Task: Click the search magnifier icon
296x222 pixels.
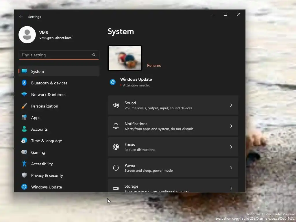Action: [94, 55]
